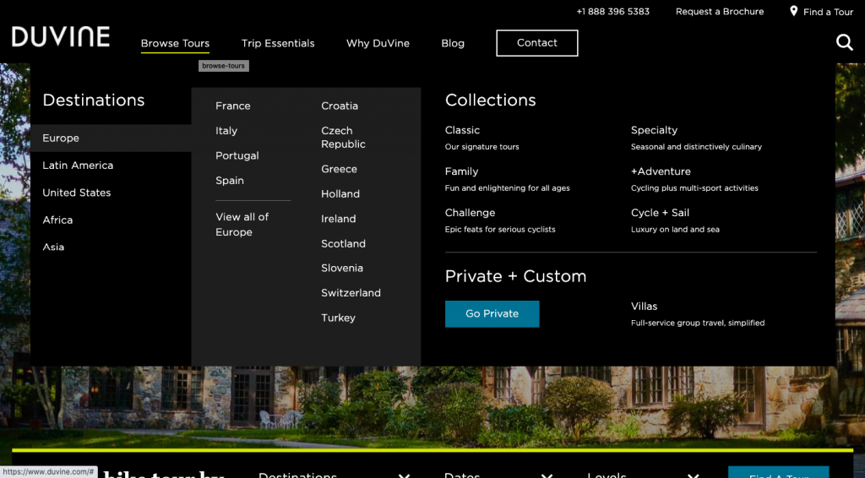This screenshot has height=478, width=865.
Task: Open the Why DuVine menu item
Action: point(378,43)
